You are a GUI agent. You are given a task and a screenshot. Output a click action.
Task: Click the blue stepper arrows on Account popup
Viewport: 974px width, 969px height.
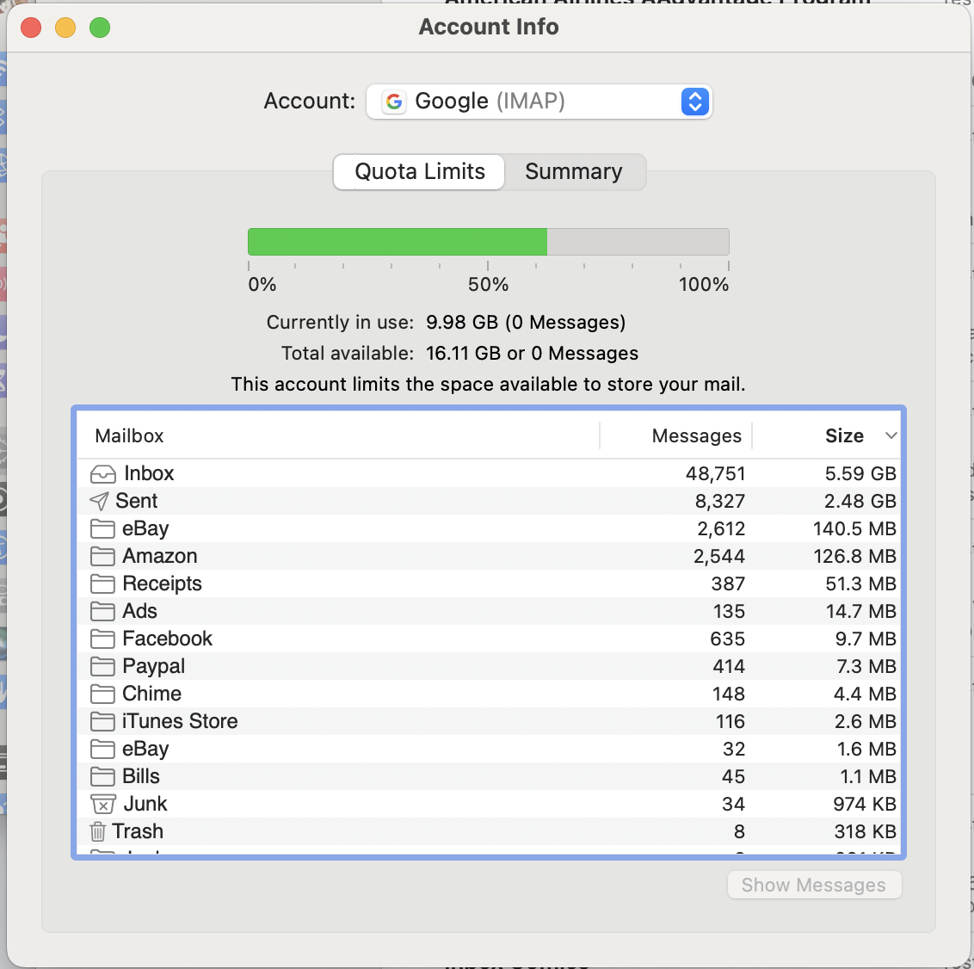click(695, 102)
